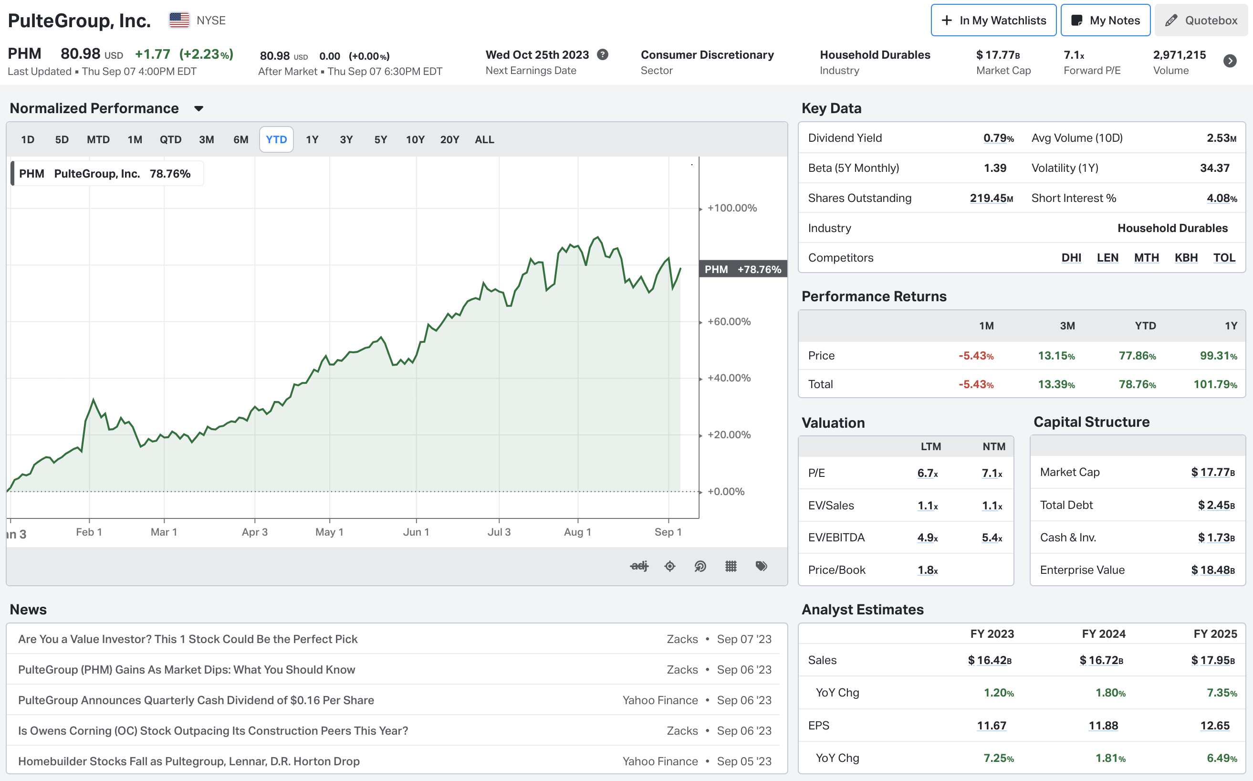Select the 3Y range tab

click(346, 139)
